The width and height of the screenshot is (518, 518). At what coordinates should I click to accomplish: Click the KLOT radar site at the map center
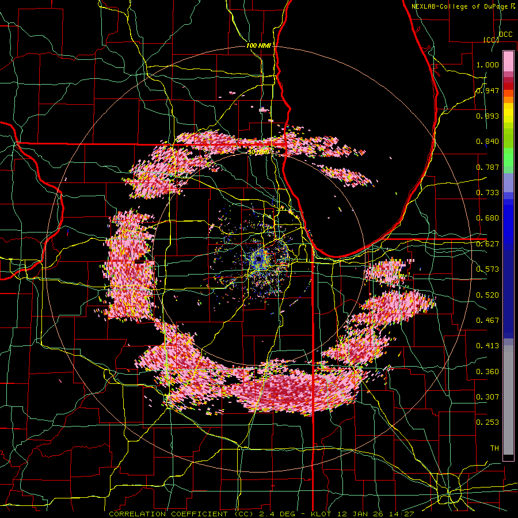click(x=258, y=260)
